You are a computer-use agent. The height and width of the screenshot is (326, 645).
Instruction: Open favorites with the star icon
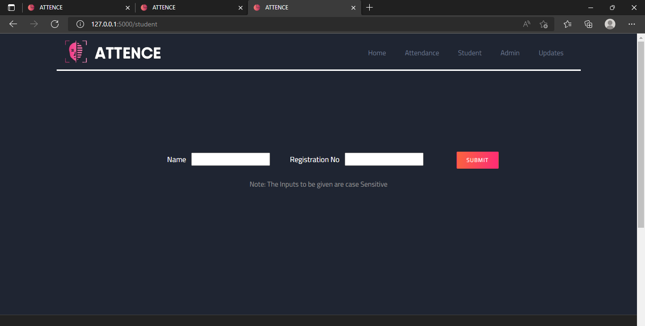[567, 24]
